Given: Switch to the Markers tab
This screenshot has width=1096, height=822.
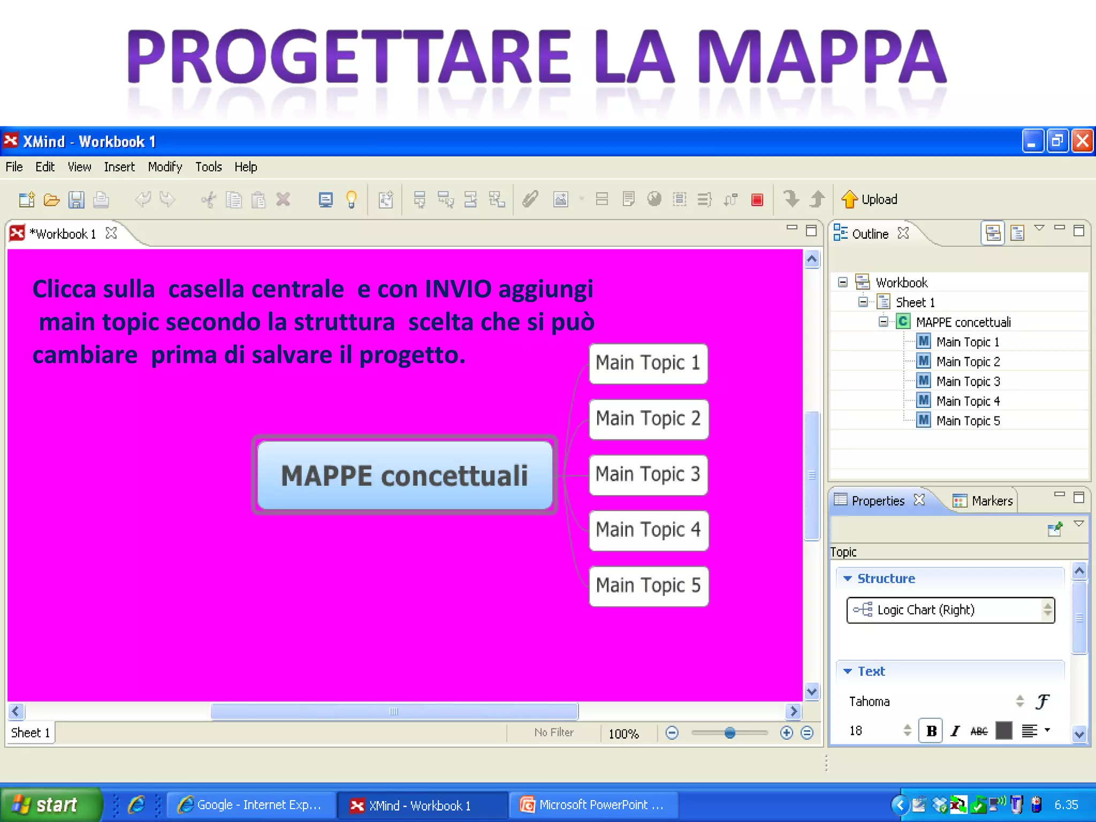Looking at the screenshot, I should pos(983,501).
